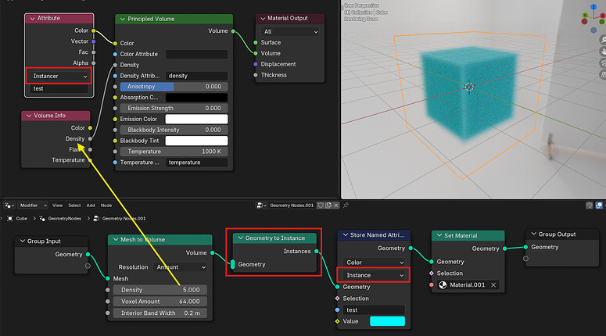Duplicate the Geometry Nodes.001 node group
Image resolution: width=606 pixels, height=336 pixels.
coord(328,206)
